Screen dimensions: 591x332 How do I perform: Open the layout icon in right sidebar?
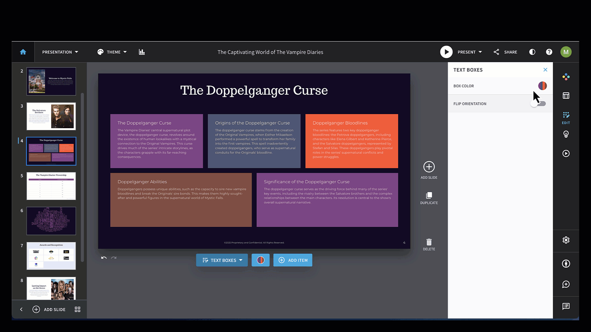click(566, 96)
